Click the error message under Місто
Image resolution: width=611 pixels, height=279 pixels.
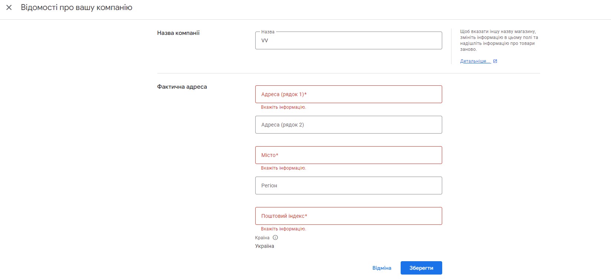click(283, 168)
